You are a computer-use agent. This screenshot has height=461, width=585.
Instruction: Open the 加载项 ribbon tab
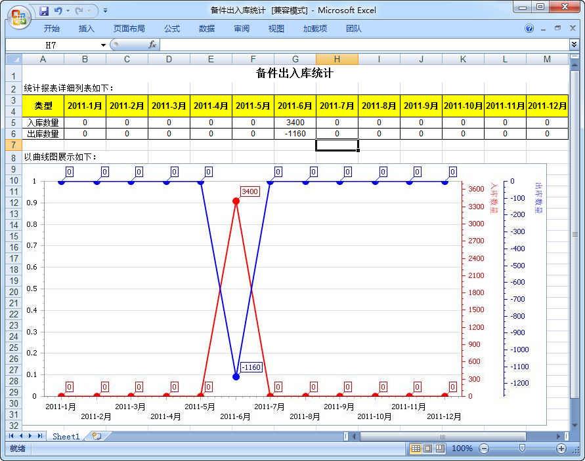coord(315,29)
